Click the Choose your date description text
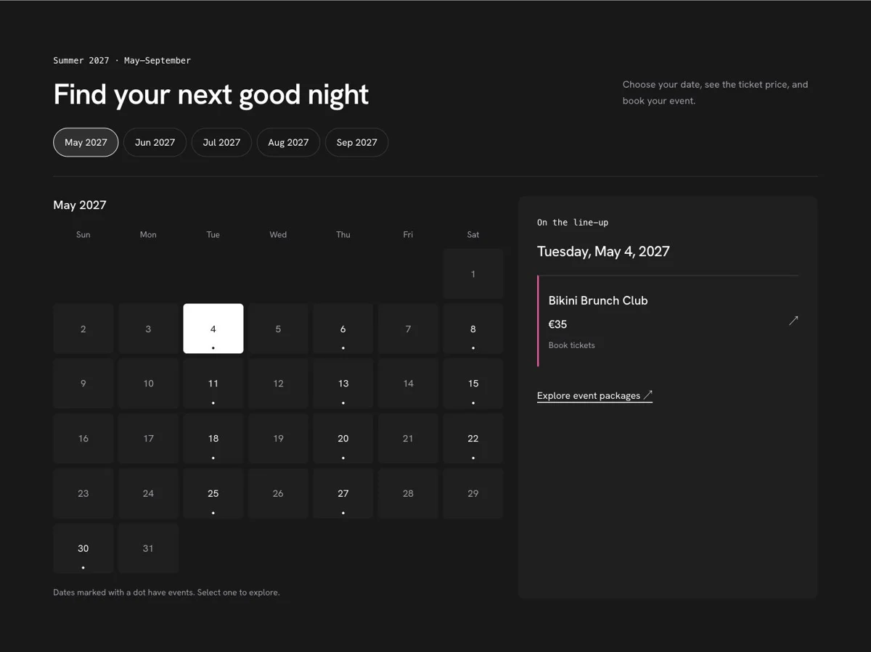The height and width of the screenshot is (652, 871). pos(715,93)
